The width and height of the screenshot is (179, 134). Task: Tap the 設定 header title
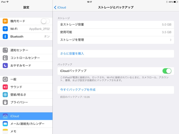pyautogui.click(x=26, y=8)
